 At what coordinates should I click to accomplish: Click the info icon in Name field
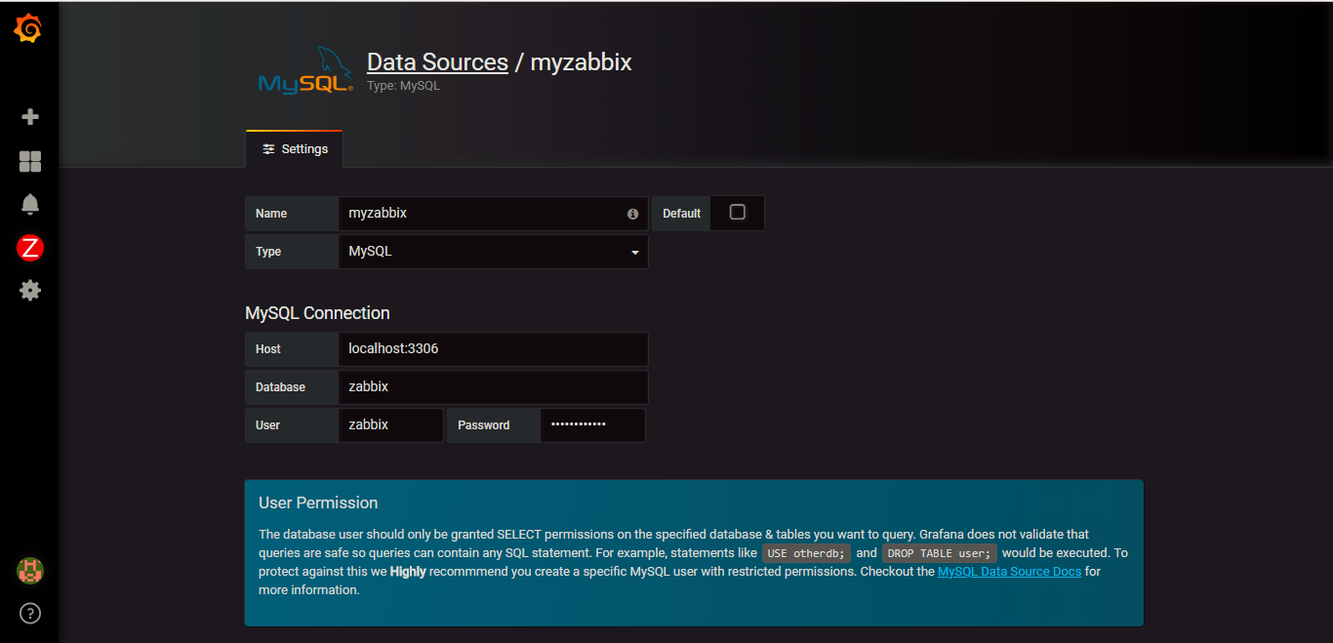[x=632, y=214]
